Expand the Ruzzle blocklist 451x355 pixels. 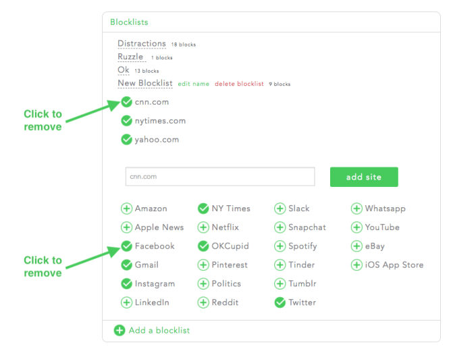pos(130,57)
